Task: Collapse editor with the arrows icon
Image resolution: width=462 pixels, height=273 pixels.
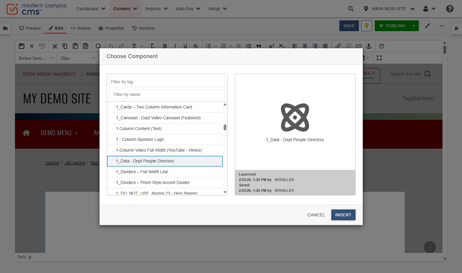Action: 428,26
